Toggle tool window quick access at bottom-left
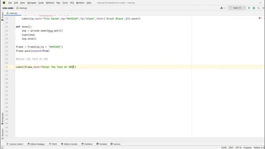Screen dimensions: 265x149 2,148
